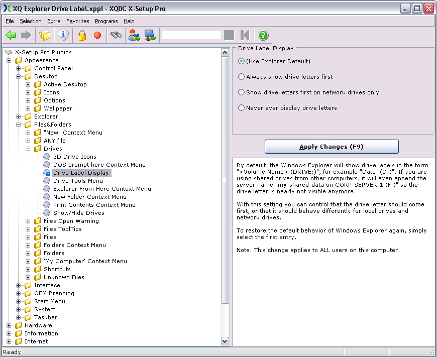The width and height of the screenshot is (437, 358).
Task: Click the Apply Changes (F9) button
Action: point(332,147)
